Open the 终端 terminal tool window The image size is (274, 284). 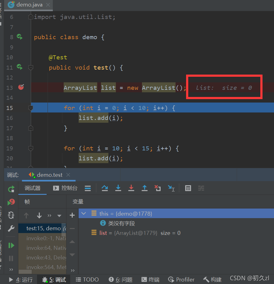pos(150,280)
